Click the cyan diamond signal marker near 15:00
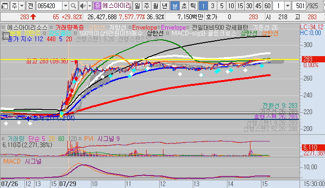Image resolution: width=325 pixels, height=188 pixels. point(262,66)
